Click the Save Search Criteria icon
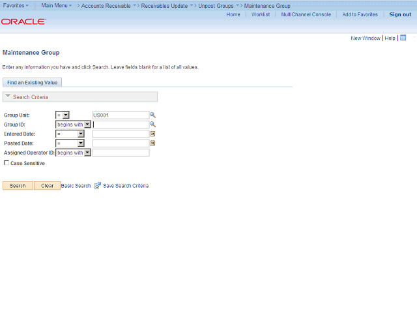Viewport: 417px width, 313px height. coord(98,185)
